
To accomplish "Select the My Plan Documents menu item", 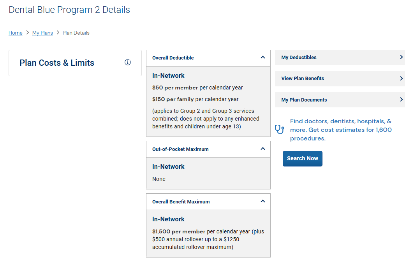I will (x=304, y=100).
